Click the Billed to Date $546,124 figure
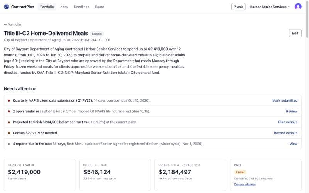This screenshot has height=193, width=309. [97, 172]
